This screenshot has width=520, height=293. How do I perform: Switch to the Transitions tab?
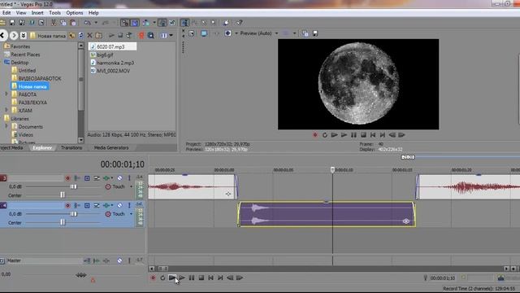(71, 147)
